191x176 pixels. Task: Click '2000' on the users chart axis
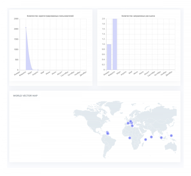tap(16, 29)
